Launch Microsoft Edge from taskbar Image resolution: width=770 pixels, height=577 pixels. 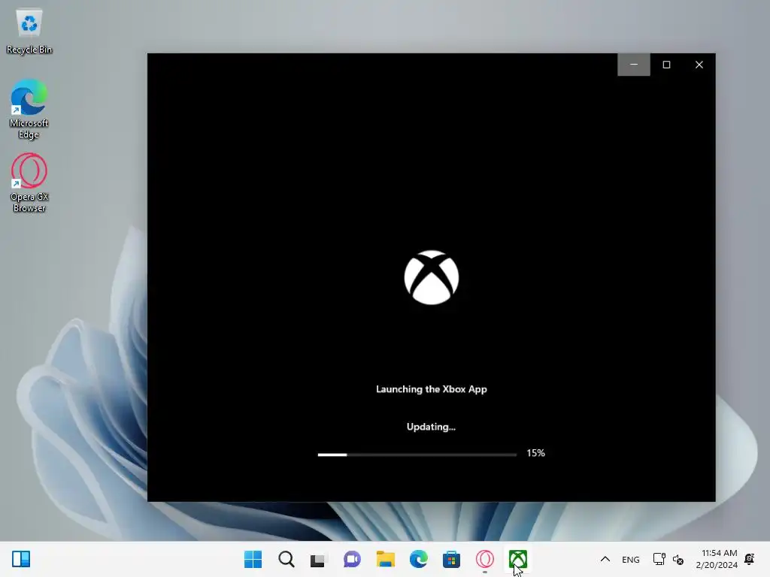(418, 559)
